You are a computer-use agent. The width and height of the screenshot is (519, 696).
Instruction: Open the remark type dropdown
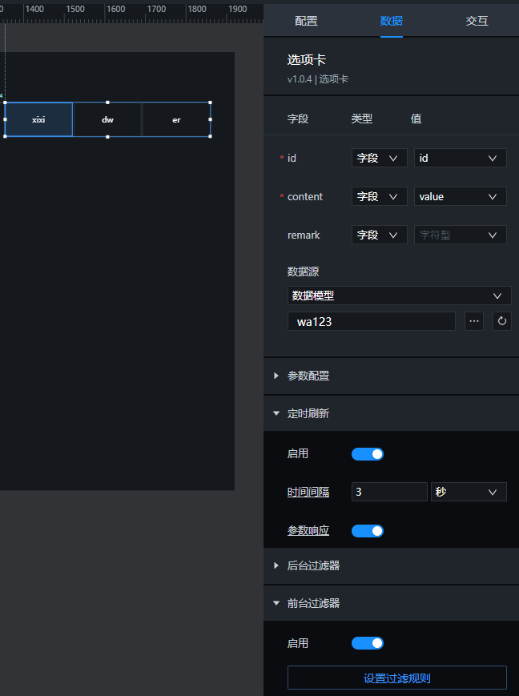(x=379, y=235)
